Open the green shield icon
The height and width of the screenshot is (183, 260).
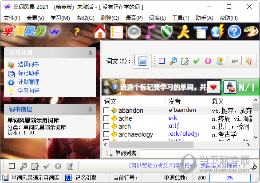point(167,32)
